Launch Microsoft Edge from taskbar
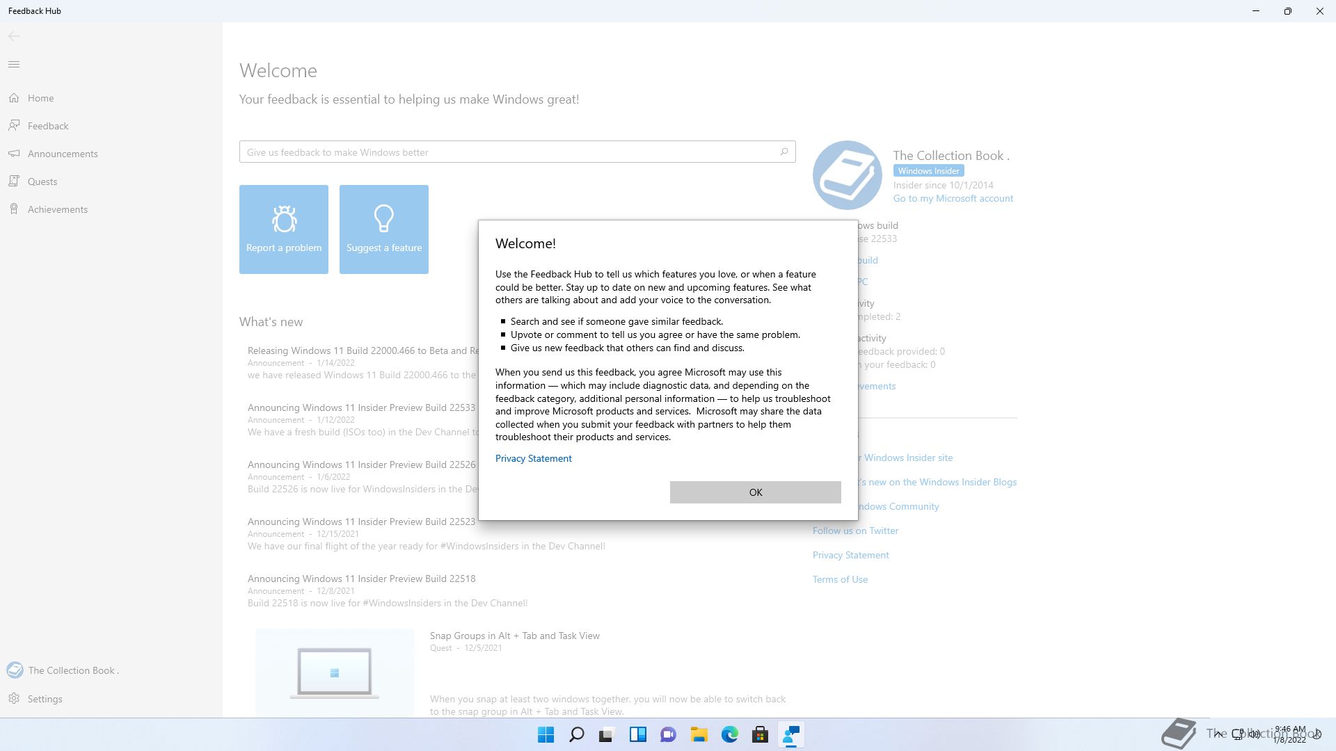 click(729, 734)
